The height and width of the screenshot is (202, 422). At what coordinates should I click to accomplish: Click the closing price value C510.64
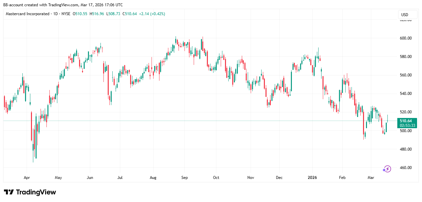point(130,14)
